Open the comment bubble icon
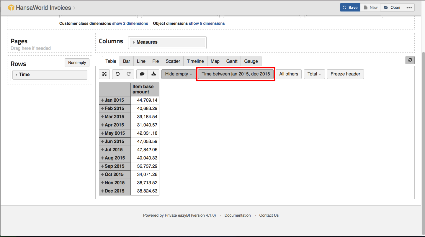Image resolution: width=425 pixels, height=237 pixels. pyautogui.click(x=142, y=74)
